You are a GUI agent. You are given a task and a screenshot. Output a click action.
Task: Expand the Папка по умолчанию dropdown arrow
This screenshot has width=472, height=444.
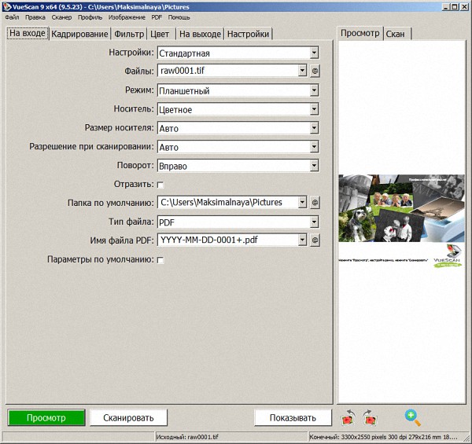coord(302,202)
